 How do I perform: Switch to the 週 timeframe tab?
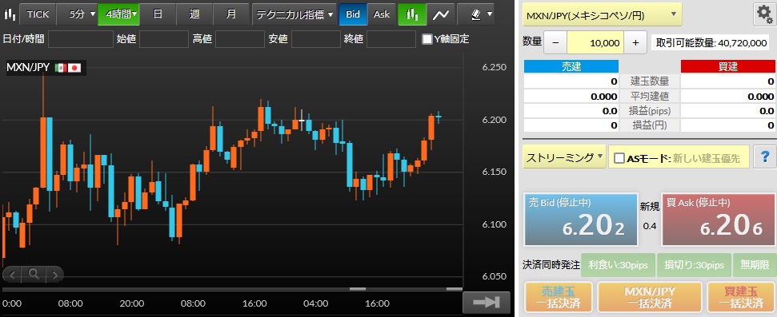tap(194, 14)
